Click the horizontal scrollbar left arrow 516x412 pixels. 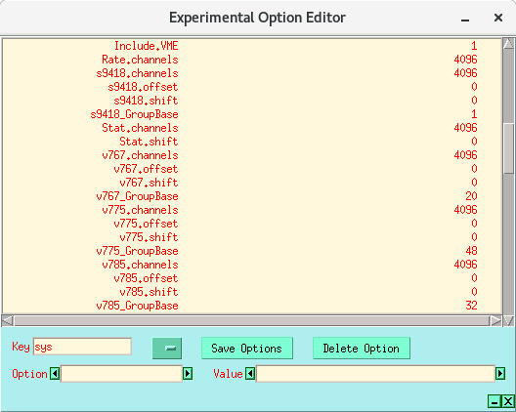click(x=7, y=320)
